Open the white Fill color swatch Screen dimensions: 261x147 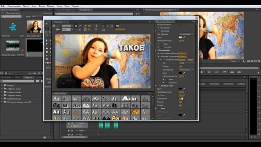pos(180,37)
